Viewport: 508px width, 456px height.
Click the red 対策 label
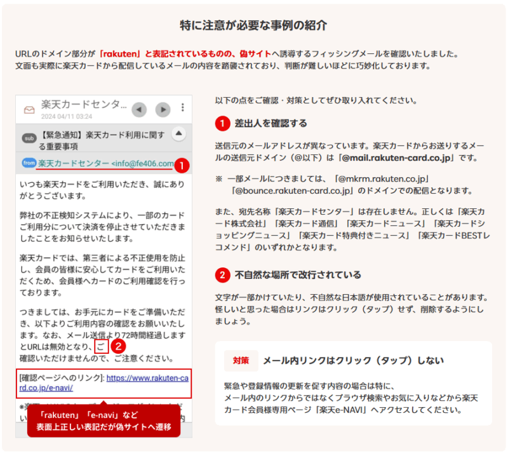click(241, 360)
